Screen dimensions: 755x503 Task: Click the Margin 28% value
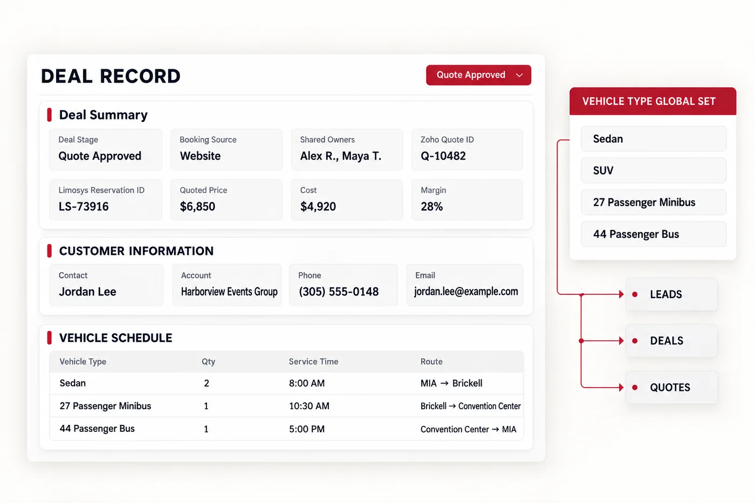pos(431,206)
